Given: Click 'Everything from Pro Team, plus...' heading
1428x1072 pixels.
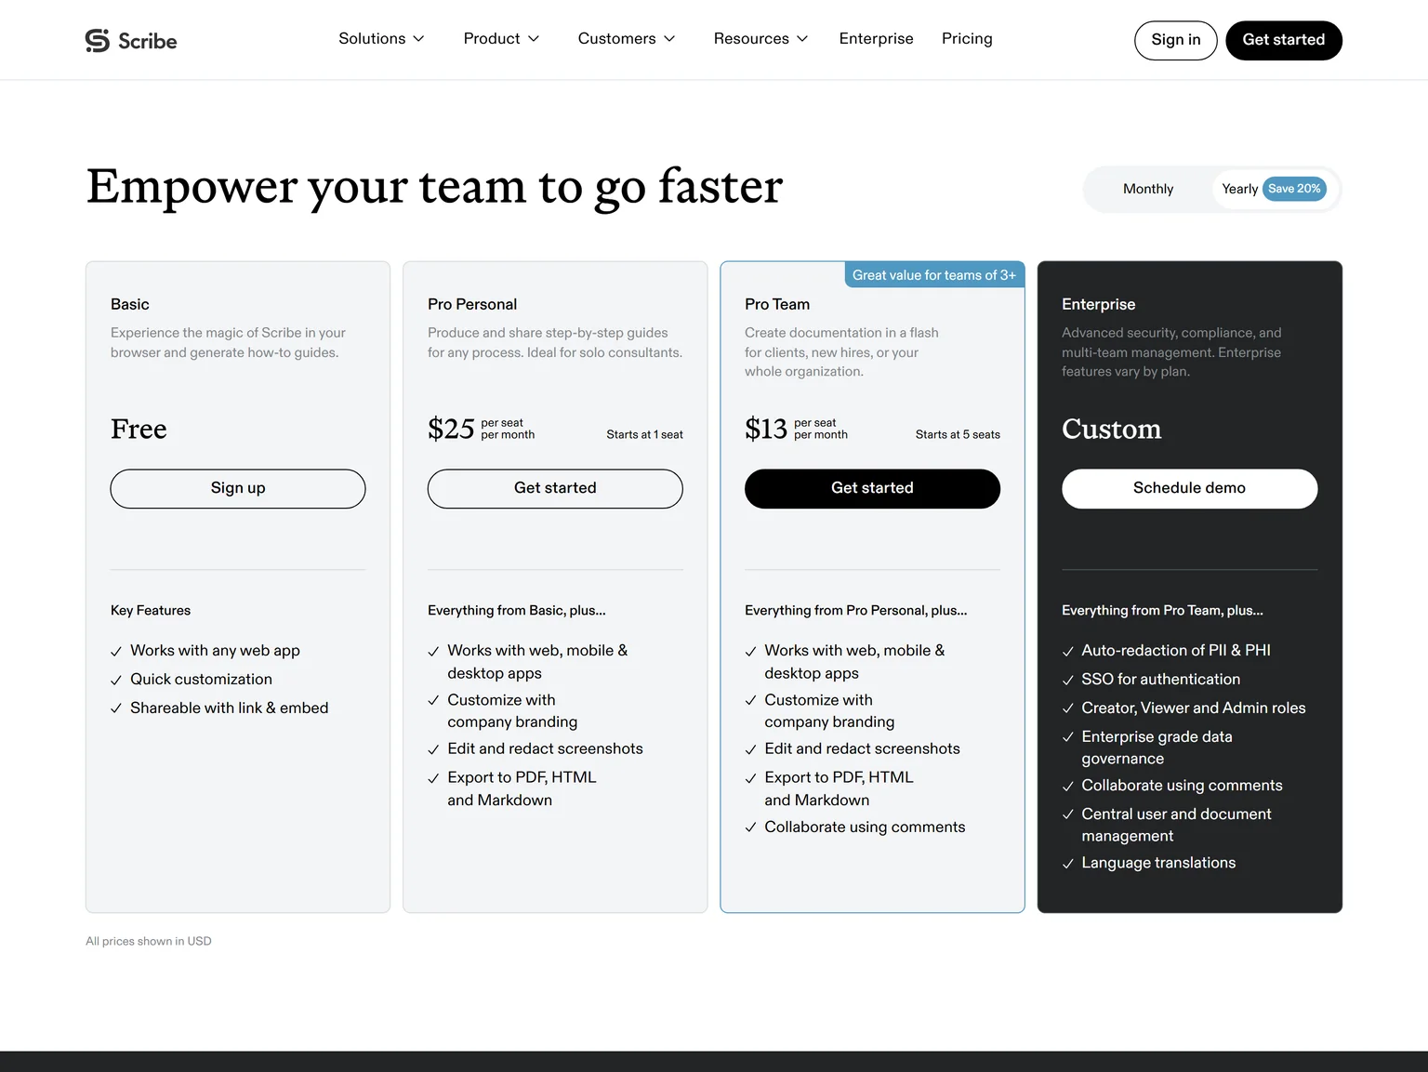Looking at the screenshot, I should [x=1162, y=611].
